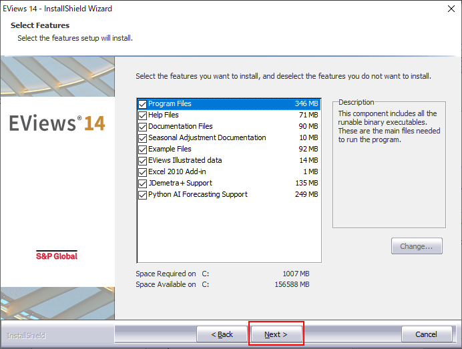Deselect Seasonal Adjustment Documentation checkbox
Viewport: 462px width, 349px height.
143,138
